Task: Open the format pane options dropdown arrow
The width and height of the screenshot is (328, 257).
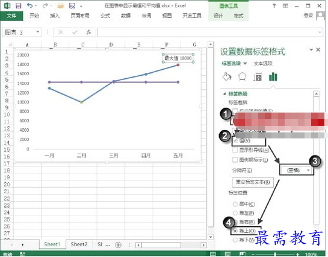Action: pos(311,49)
